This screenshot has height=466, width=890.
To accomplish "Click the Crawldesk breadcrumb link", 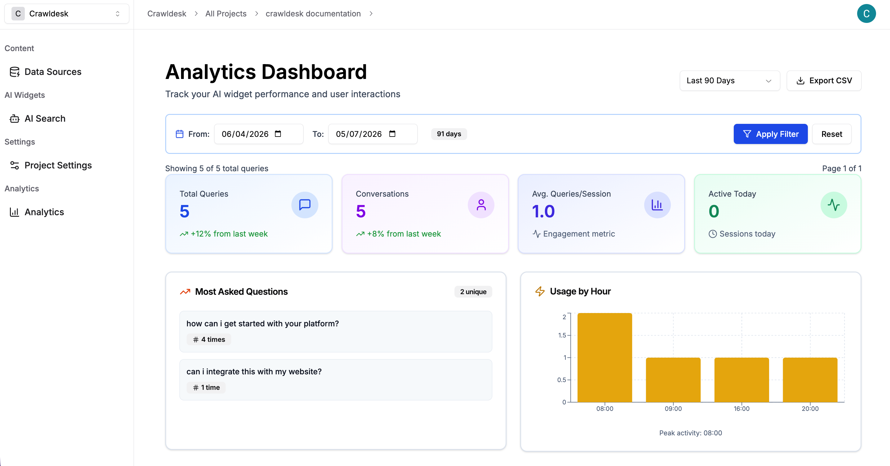I will click(x=166, y=14).
